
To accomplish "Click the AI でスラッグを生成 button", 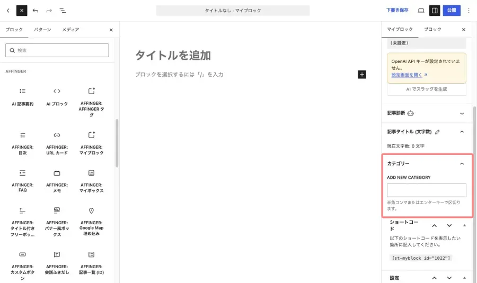I will (x=426, y=89).
